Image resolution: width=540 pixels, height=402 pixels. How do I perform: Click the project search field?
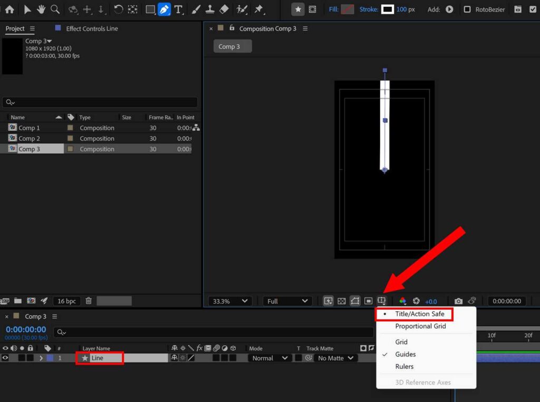100,102
